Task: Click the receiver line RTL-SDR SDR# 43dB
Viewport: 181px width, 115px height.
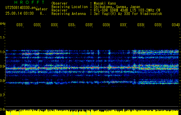Action: click(x=112, y=10)
